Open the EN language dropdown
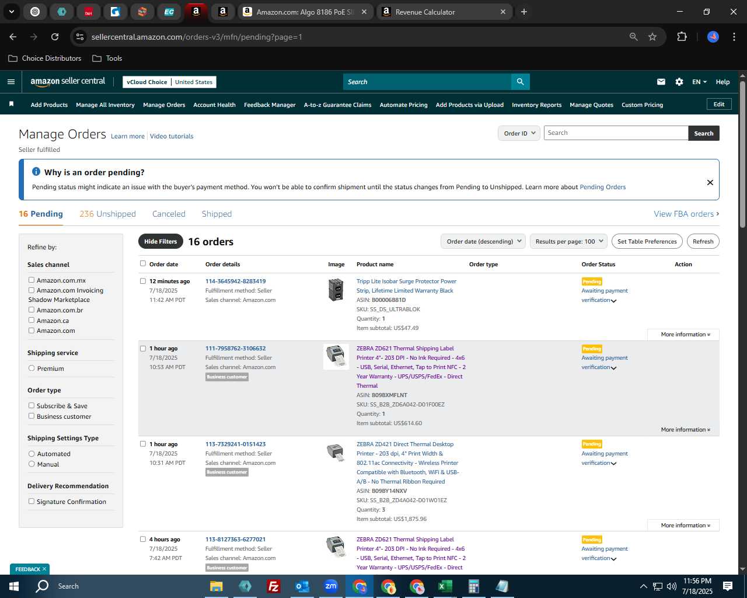This screenshot has width=747, height=598. click(699, 82)
